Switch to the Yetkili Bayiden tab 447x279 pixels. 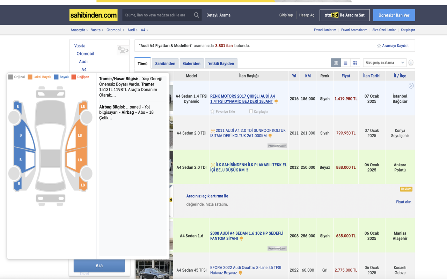click(221, 63)
